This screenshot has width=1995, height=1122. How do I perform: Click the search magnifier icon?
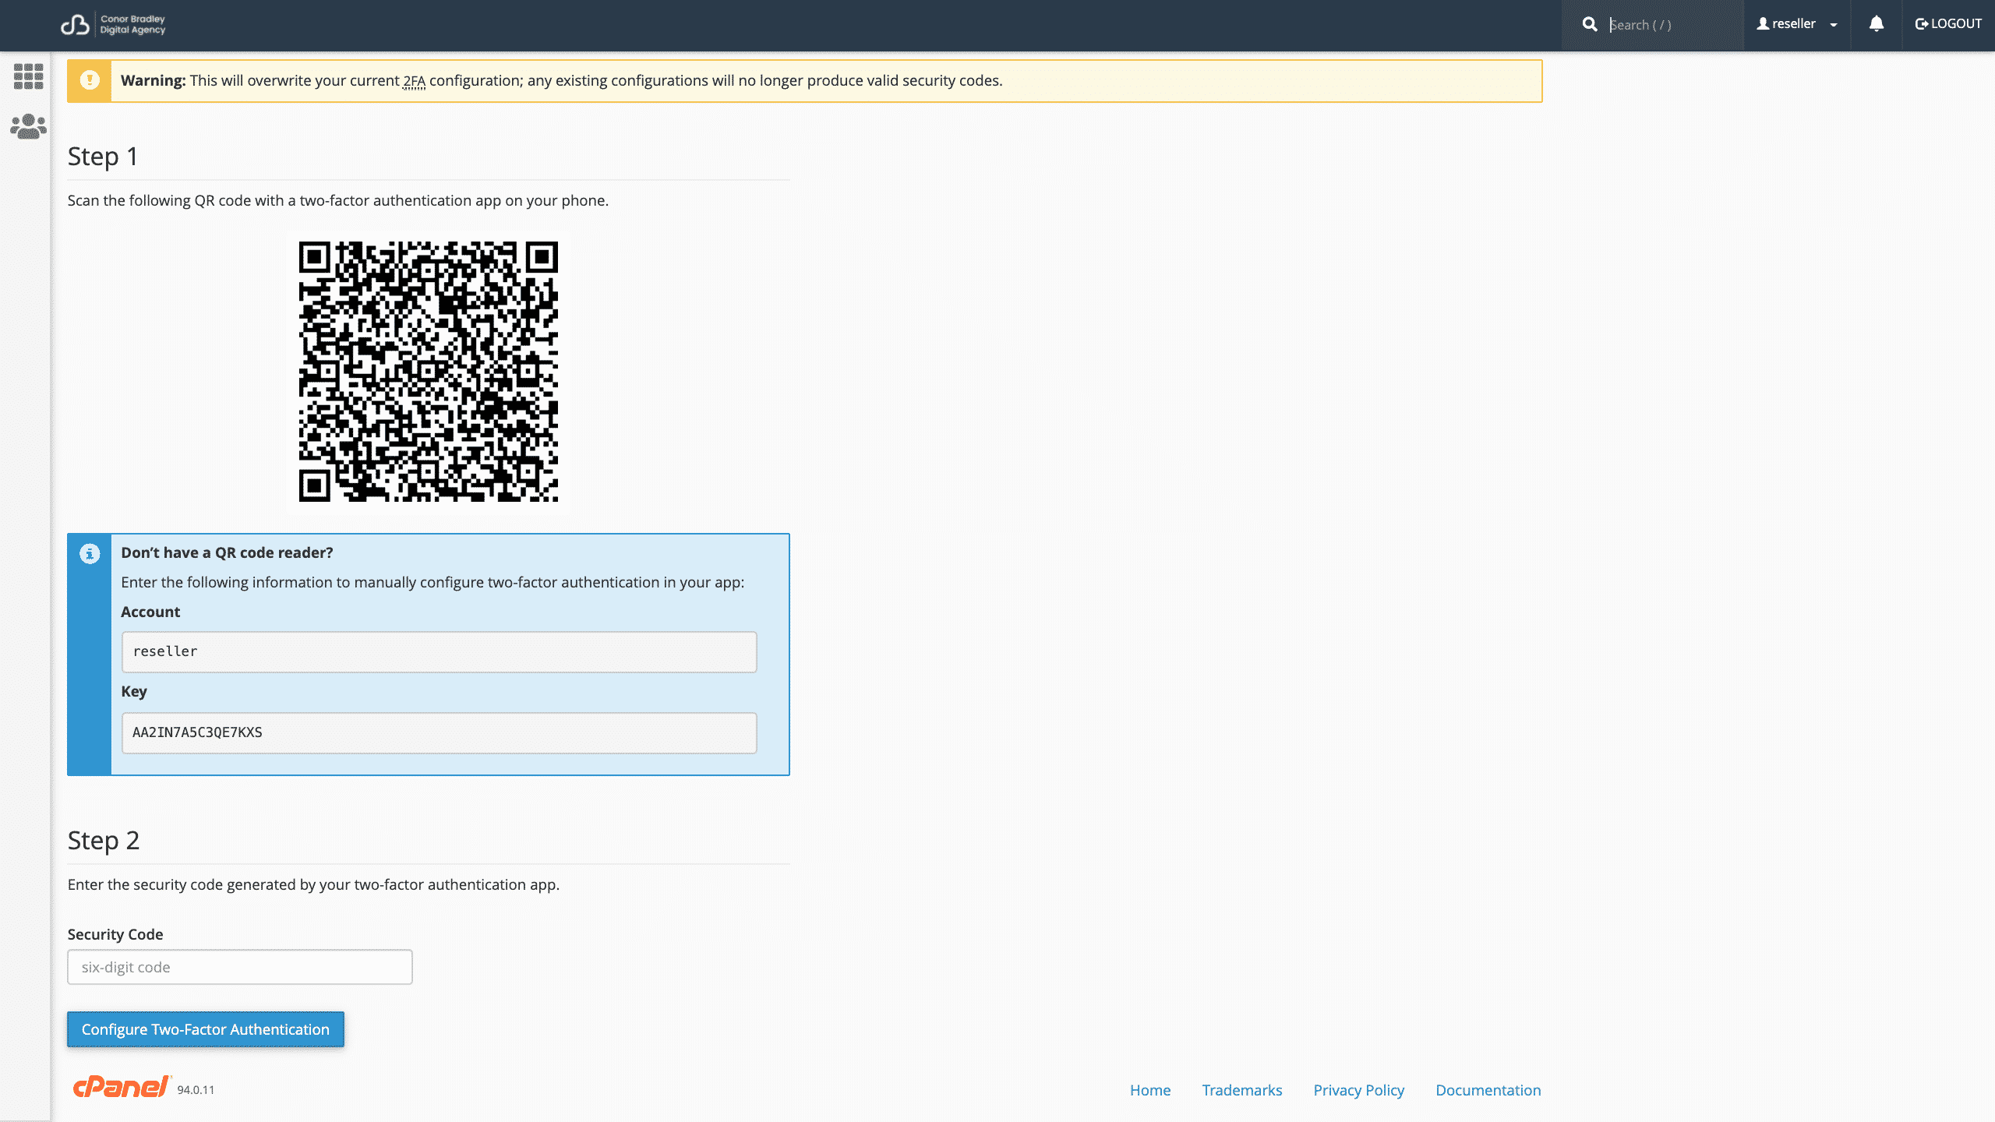coord(1590,24)
